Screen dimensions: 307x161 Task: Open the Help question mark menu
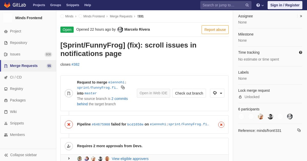click(260, 5)
